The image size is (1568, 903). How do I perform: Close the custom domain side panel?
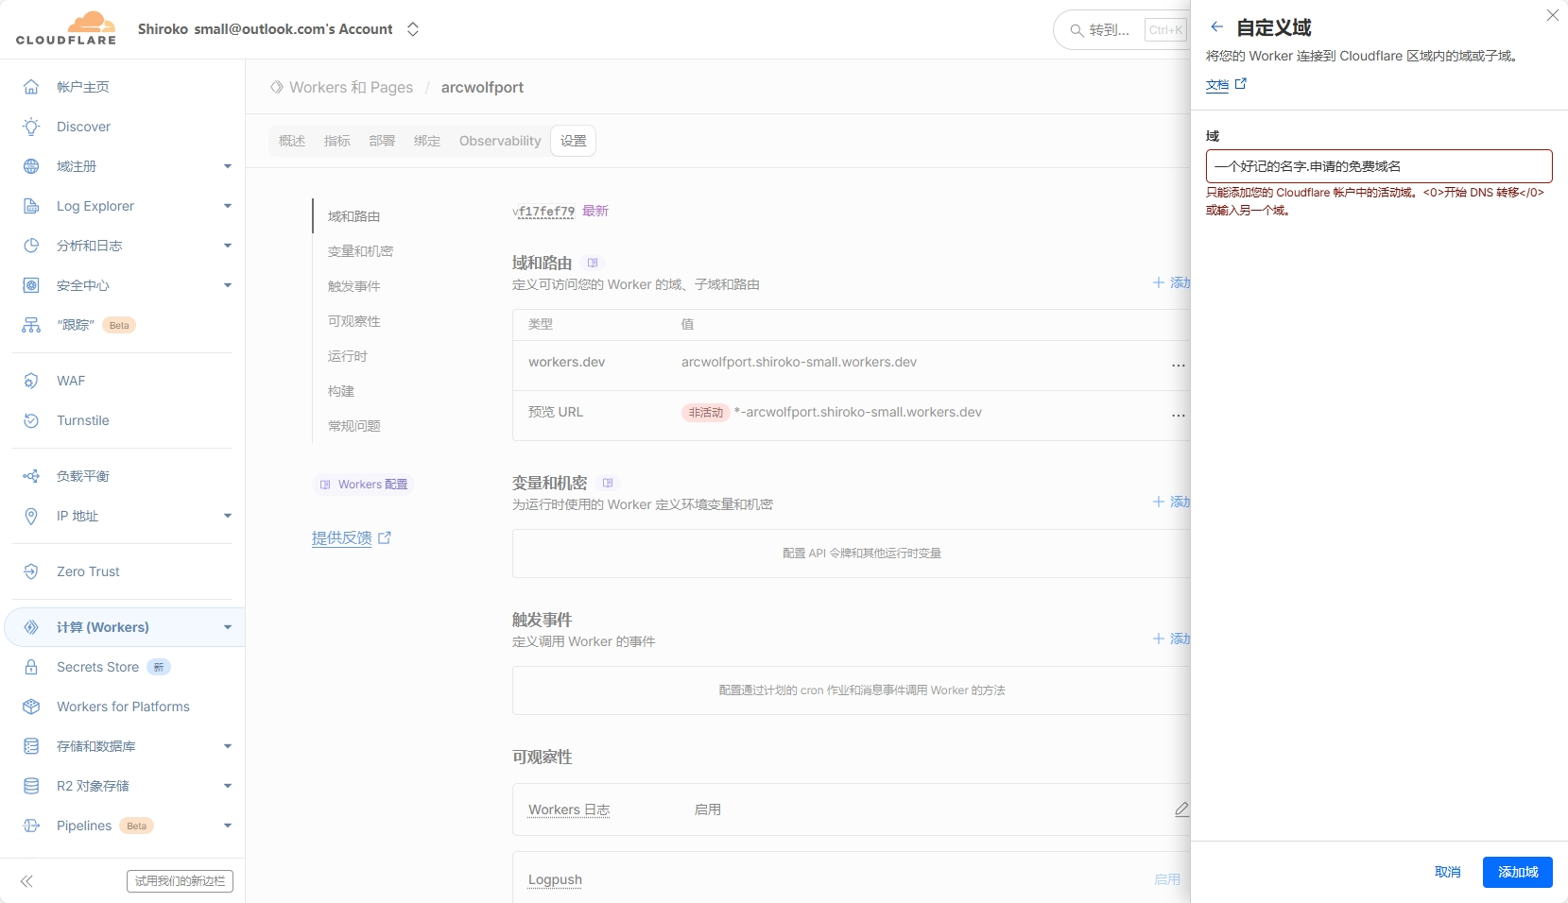pos(1552,15)
